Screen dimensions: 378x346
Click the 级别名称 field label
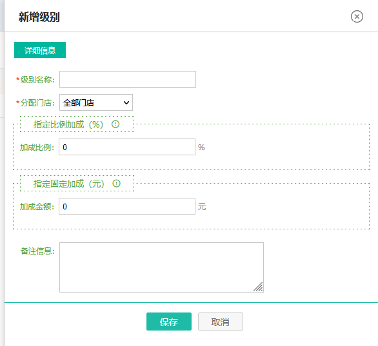click(37, 79)
